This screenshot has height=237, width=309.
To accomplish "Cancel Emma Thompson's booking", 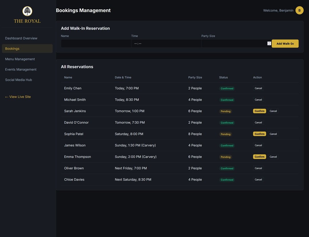I will pyautogui.click(x=273, y=157).
